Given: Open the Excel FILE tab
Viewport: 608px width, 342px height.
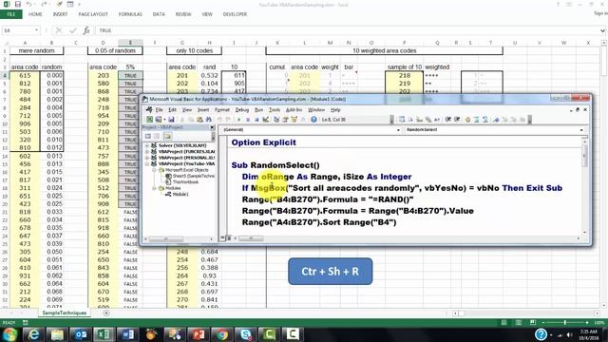Looking at the screenshot, I should [x=11, y=14].
